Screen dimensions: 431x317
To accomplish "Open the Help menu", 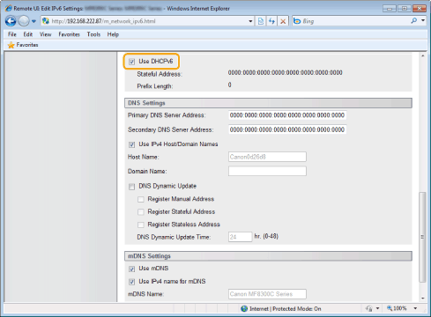I will click(x=113, y=34).
